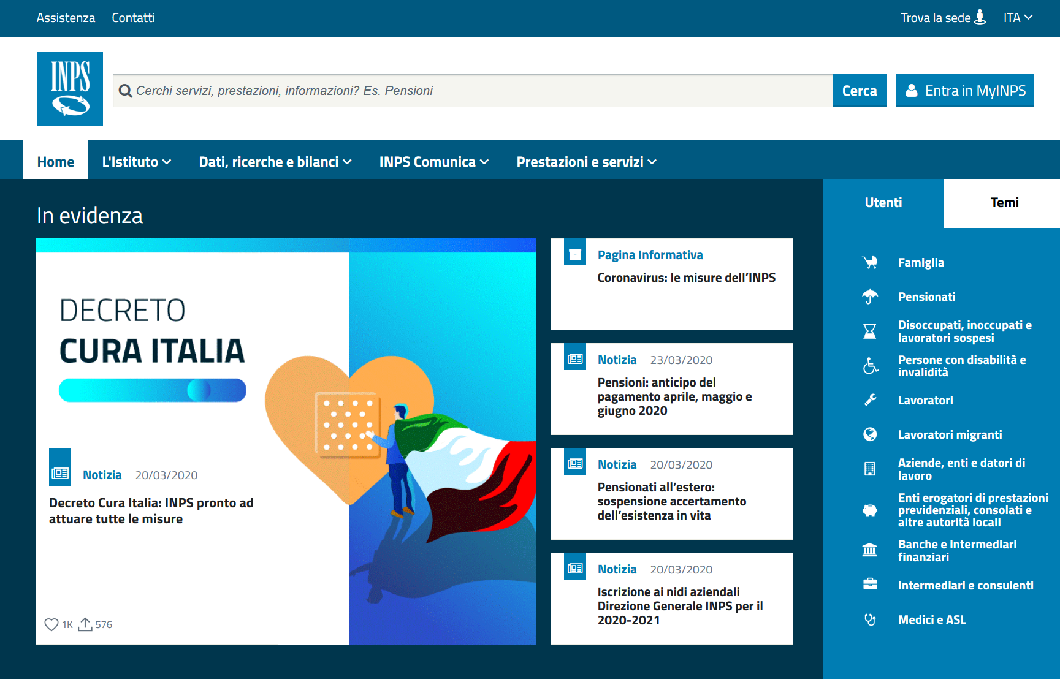The height and width of the screenshot is (685, 1060).
Task: Click the user icon in Entra in MyINPS
Action: (912, 91)
